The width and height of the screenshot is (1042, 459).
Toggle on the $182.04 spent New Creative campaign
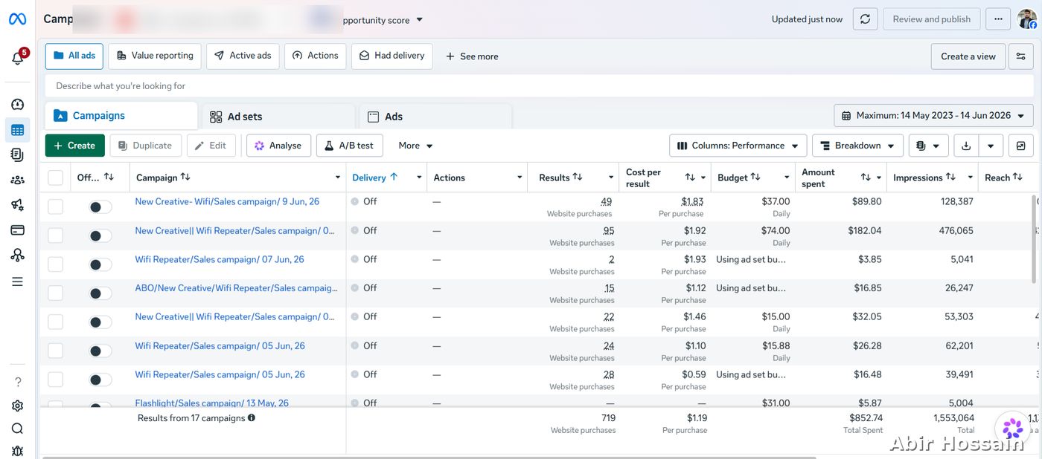[x=100, y=236]
